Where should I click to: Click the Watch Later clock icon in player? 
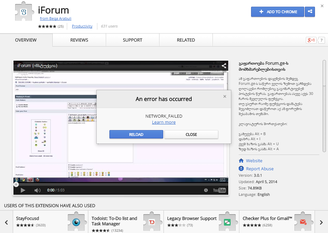tap(206, 190)
